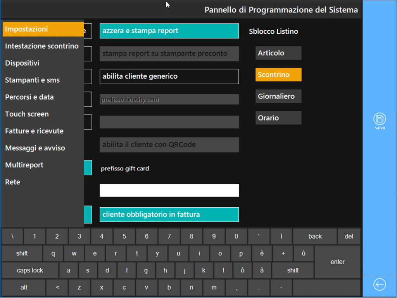Tap the g key

(146, 270)
